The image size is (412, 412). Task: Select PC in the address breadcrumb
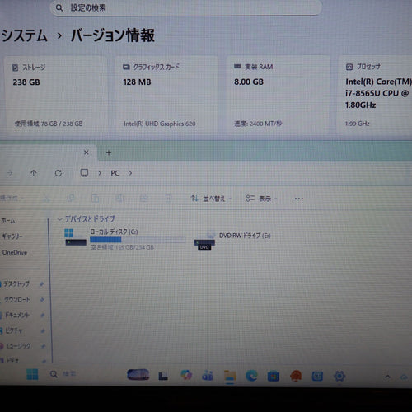[115, 173]
